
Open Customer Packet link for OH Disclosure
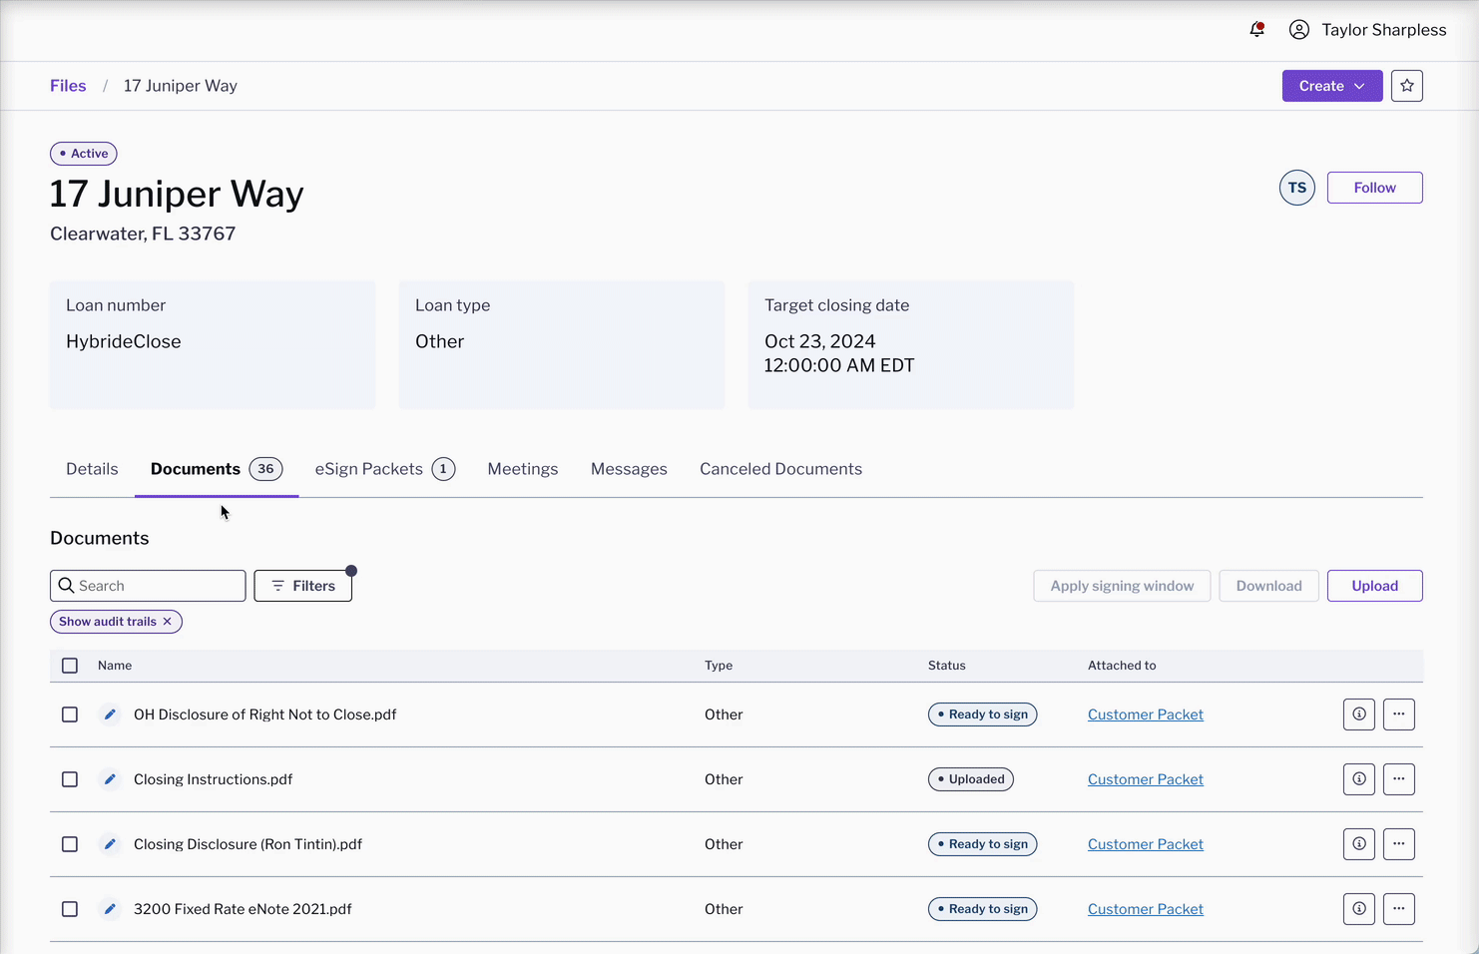pyautogui.click(x=1146, y=715)
